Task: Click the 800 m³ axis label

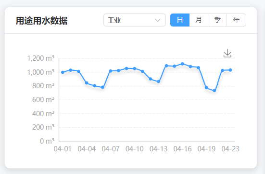Action: tap(43, 86)
